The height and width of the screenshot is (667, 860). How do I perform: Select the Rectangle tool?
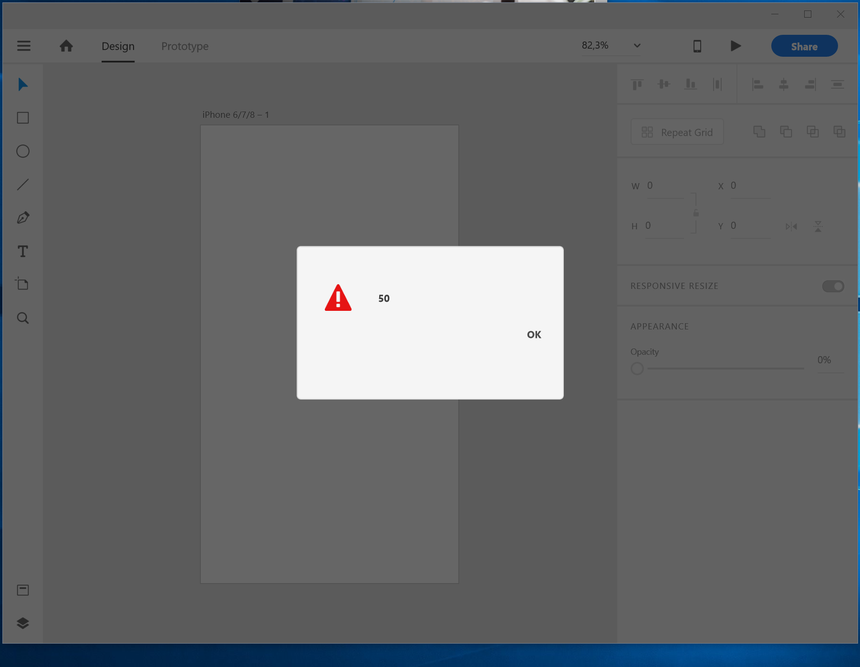(22, 117)
